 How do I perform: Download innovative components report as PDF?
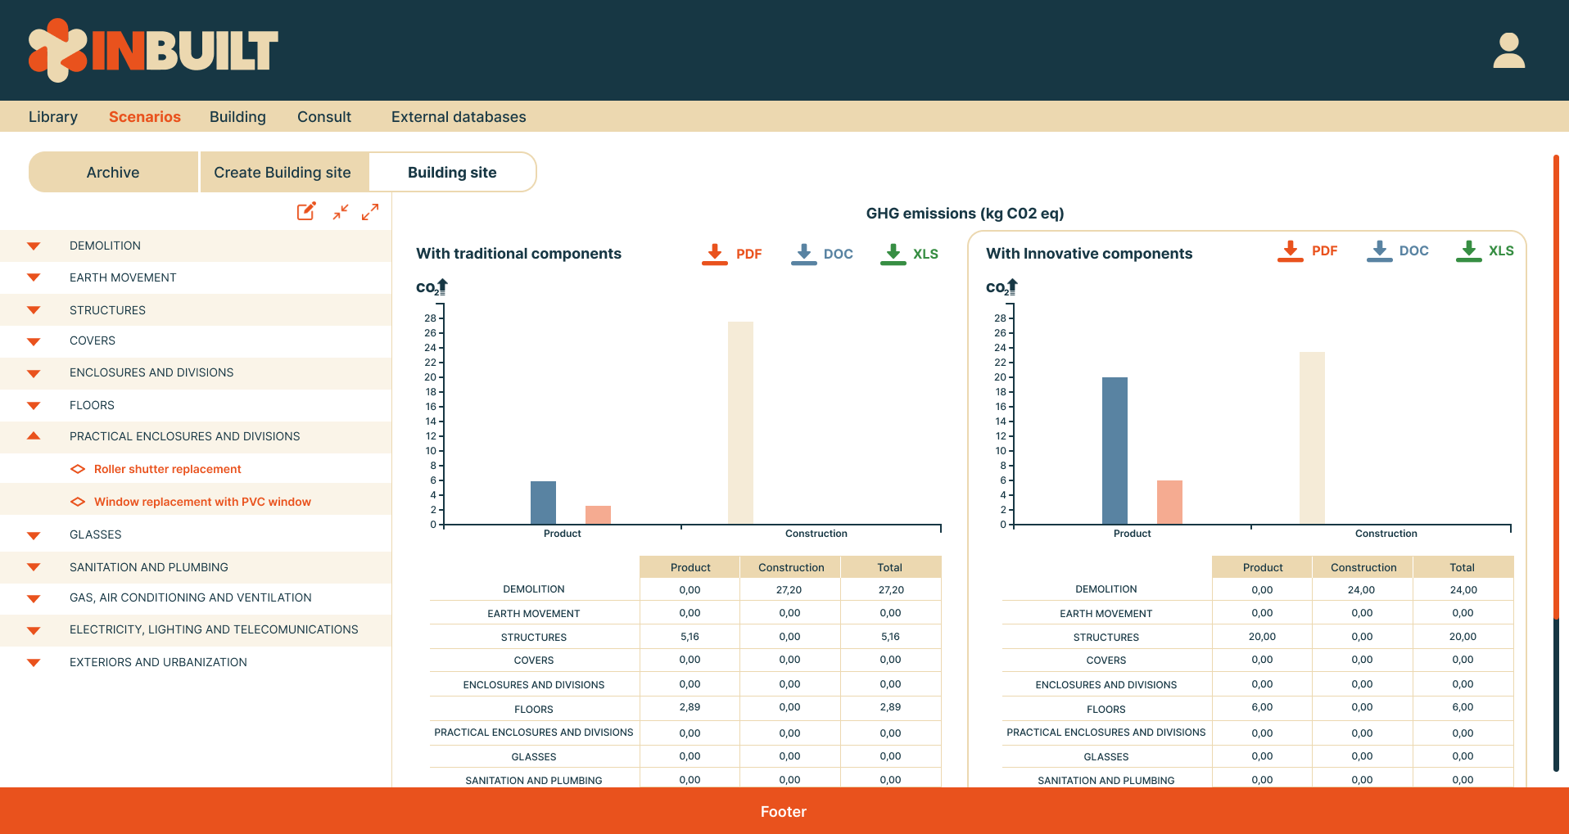(x=1308, y=250)
